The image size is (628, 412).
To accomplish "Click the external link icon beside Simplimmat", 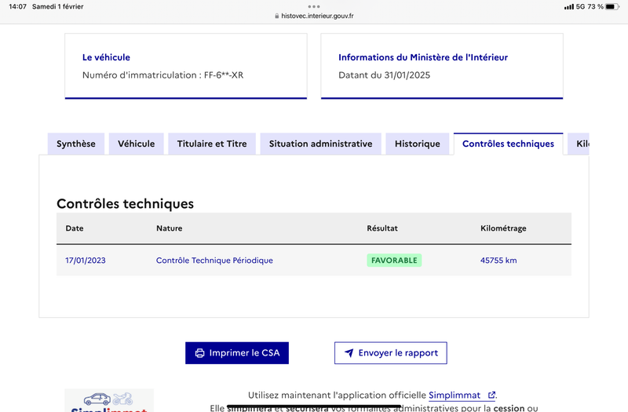I will tap(491, 396).
